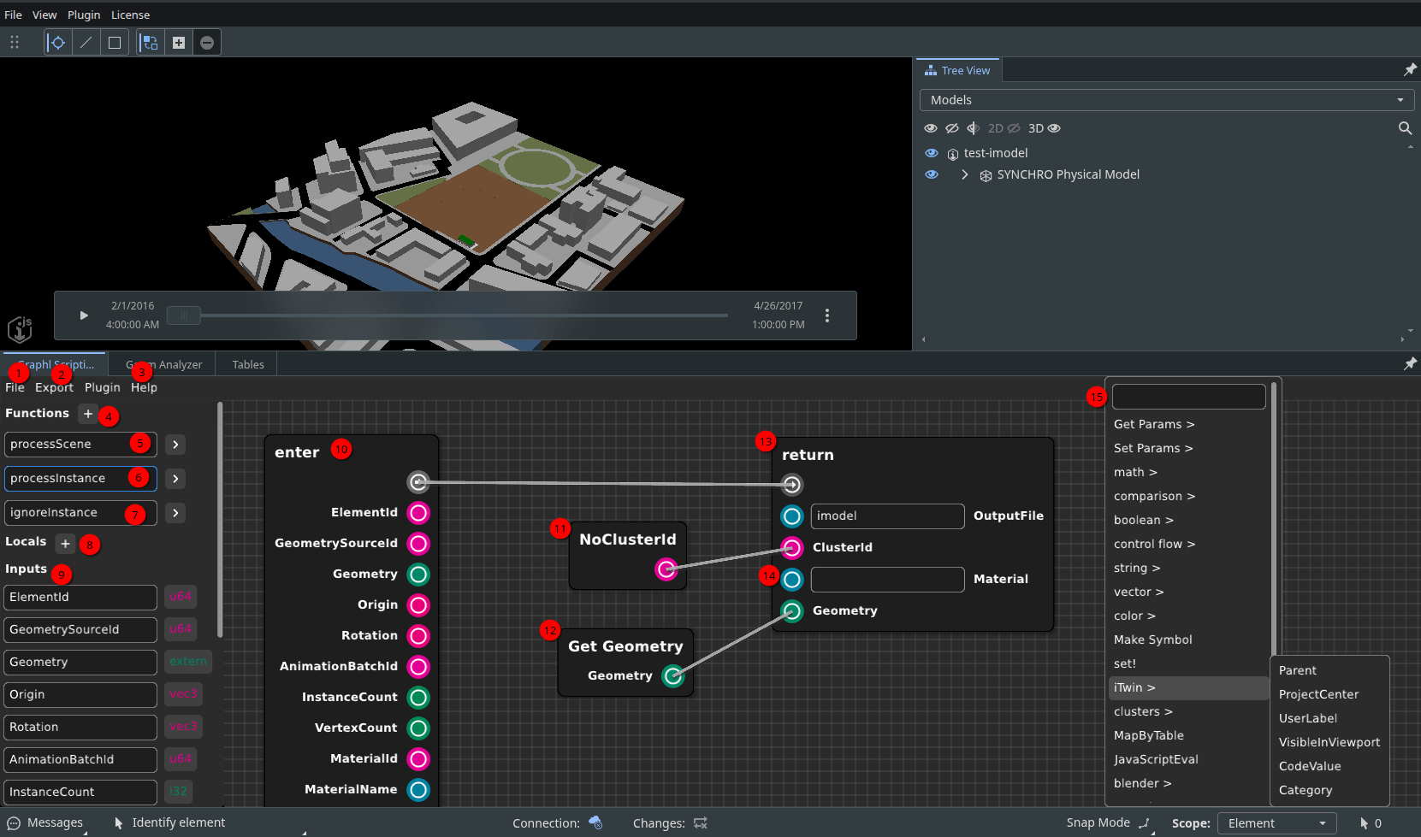Toggle visibility of test-imodel
This screenshot has height=837, width=1421.
931,152
